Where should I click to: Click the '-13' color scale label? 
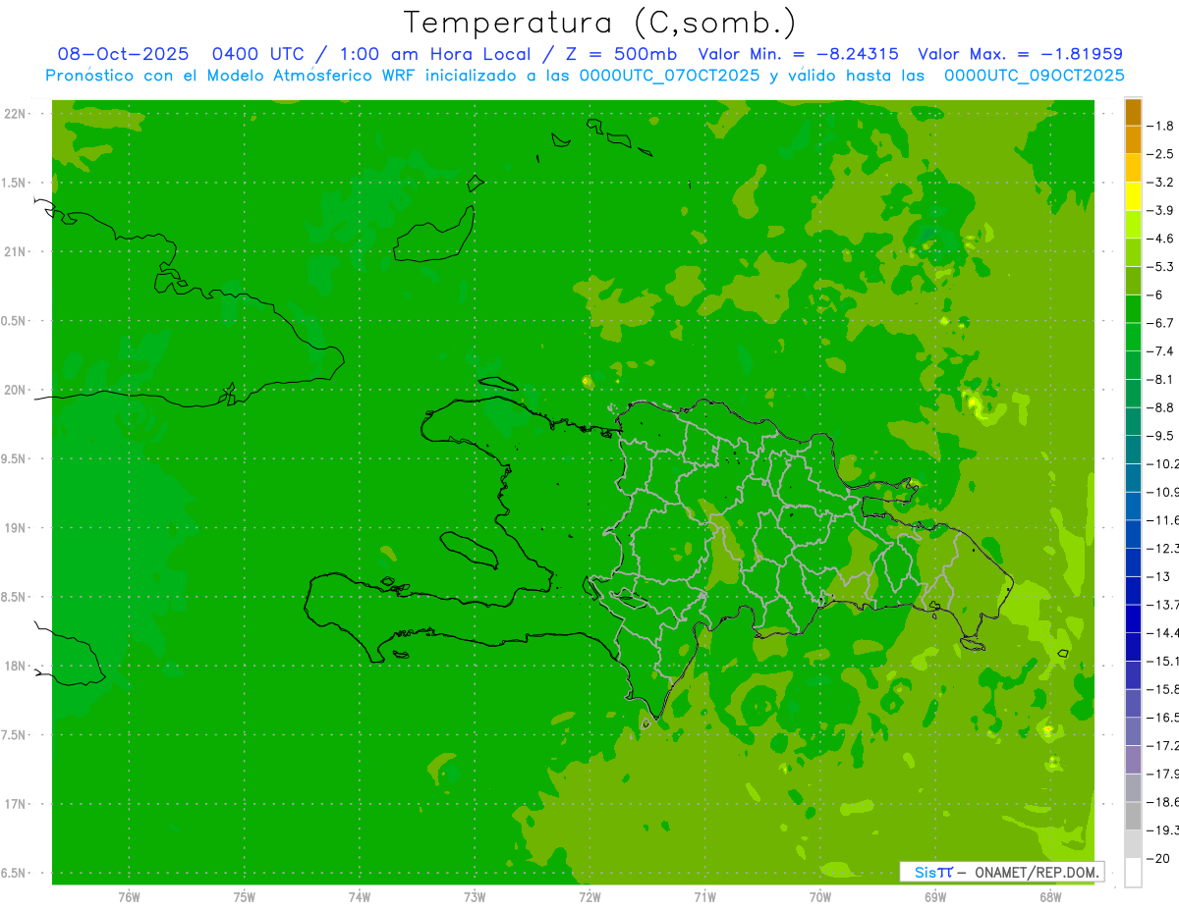1159,576
